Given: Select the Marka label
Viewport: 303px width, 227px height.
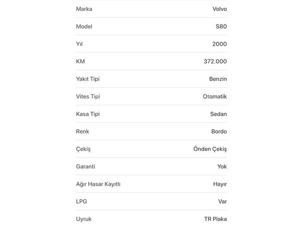Looking at the screenshot, I should 84,9.
